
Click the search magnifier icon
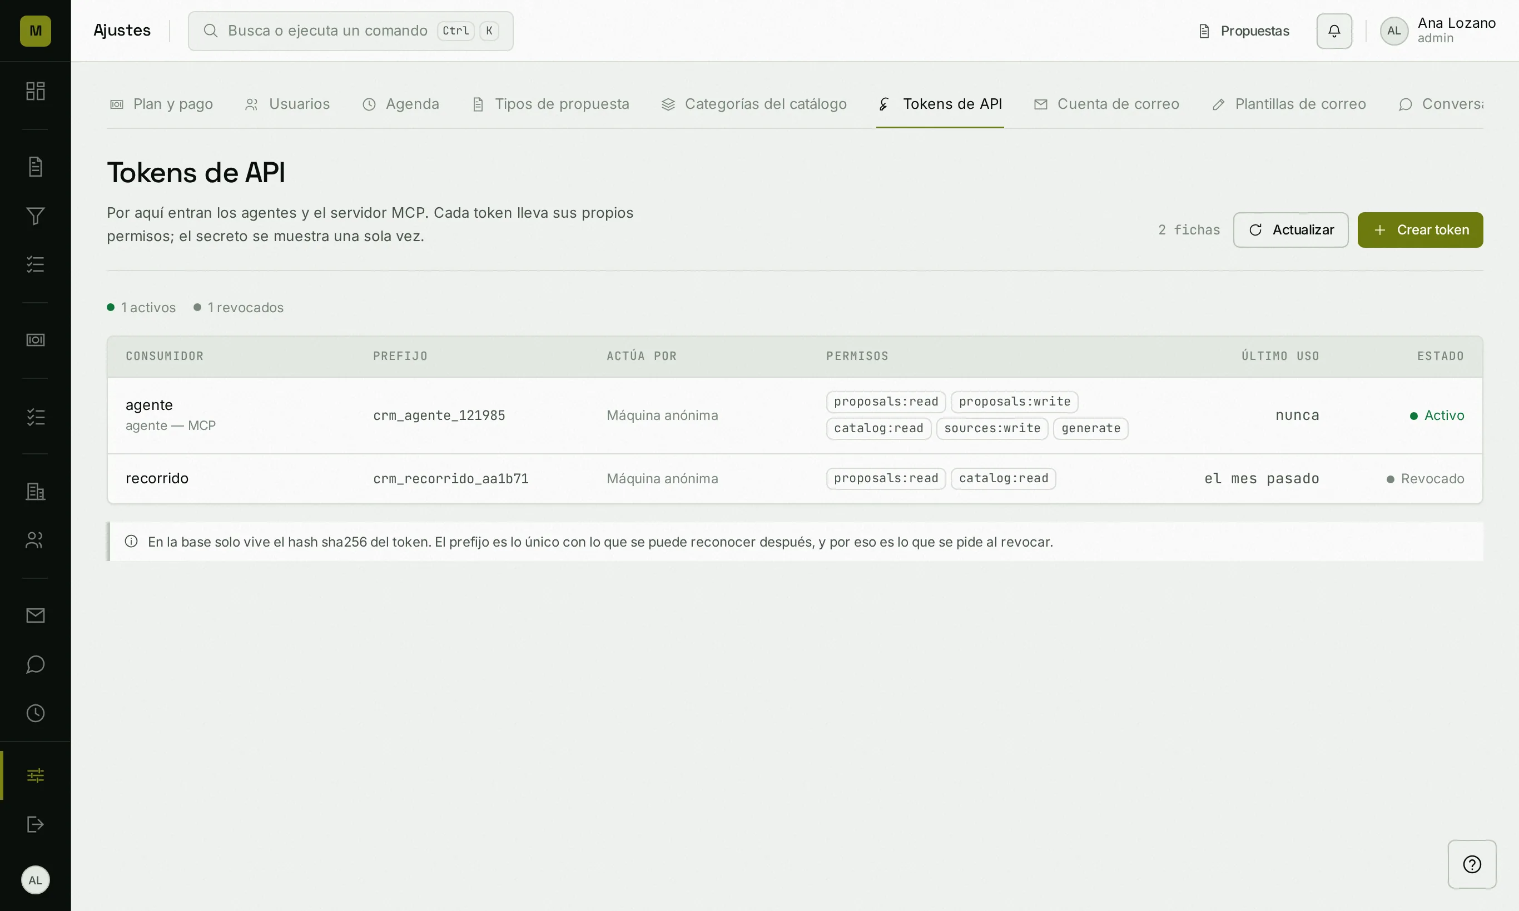click(210, 31)
